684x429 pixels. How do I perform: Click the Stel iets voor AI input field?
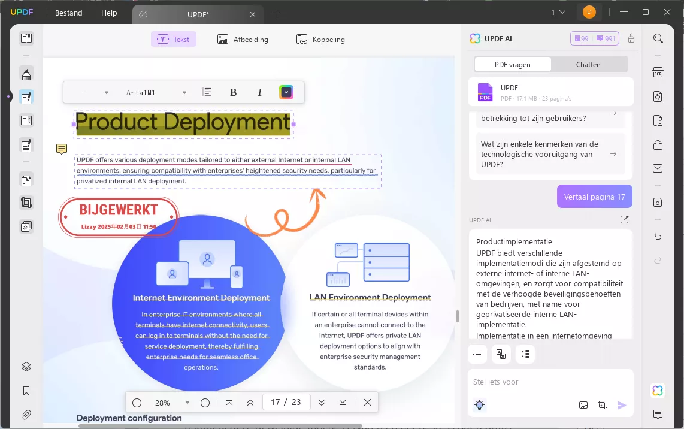tap(550, 382)
